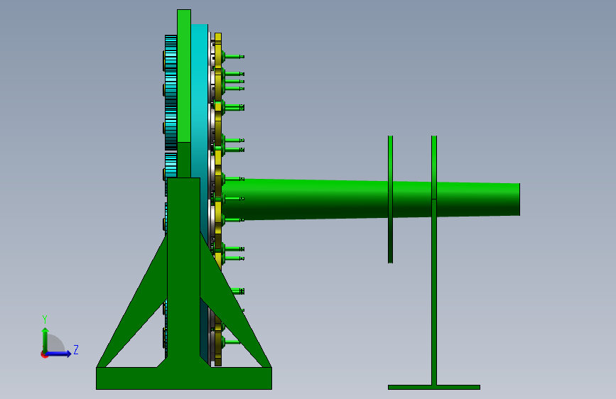This screenshot has width=616, height=399.
Task: Select the short green disc on the shaft
Action: [x=391, y=199]
